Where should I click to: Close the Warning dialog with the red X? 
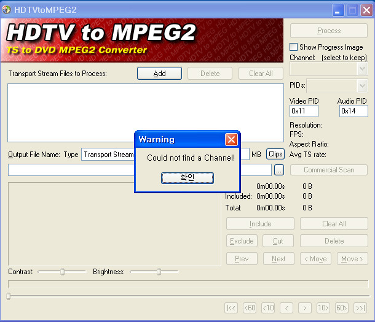tap(231, 140)
